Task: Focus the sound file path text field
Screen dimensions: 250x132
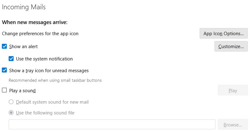Action: [x=112, y=124]
